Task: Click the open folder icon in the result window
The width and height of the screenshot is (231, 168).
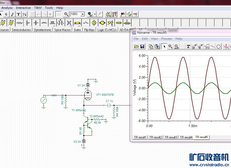Action: coord(136,46)
